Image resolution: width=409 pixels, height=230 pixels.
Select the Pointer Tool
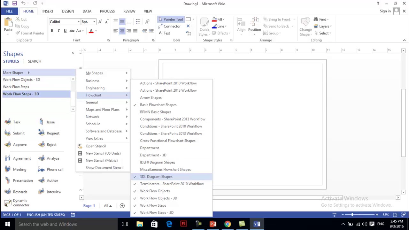171,19
